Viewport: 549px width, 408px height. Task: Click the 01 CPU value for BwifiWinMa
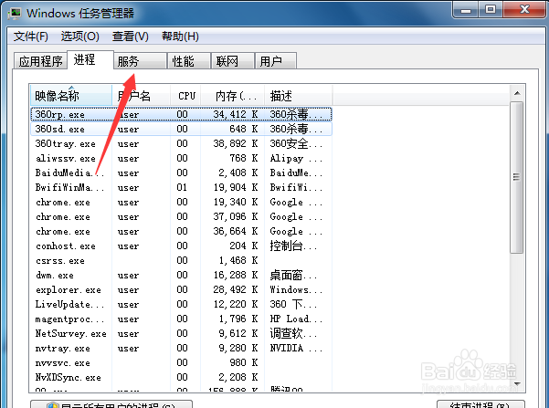(x=182, y=187)
